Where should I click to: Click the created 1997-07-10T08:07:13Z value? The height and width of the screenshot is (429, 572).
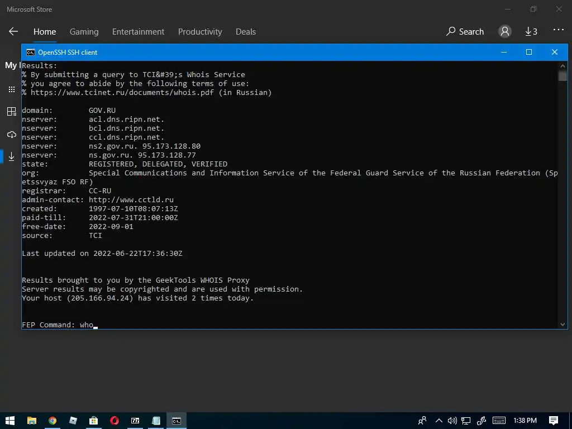point(133,209)
